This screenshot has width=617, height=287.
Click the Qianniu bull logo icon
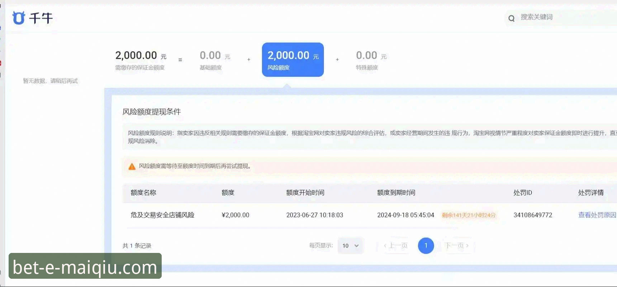[x=19, y=18]
